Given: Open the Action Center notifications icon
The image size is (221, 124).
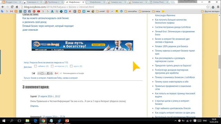Looking at the screenshot, I should pos(195,121).
